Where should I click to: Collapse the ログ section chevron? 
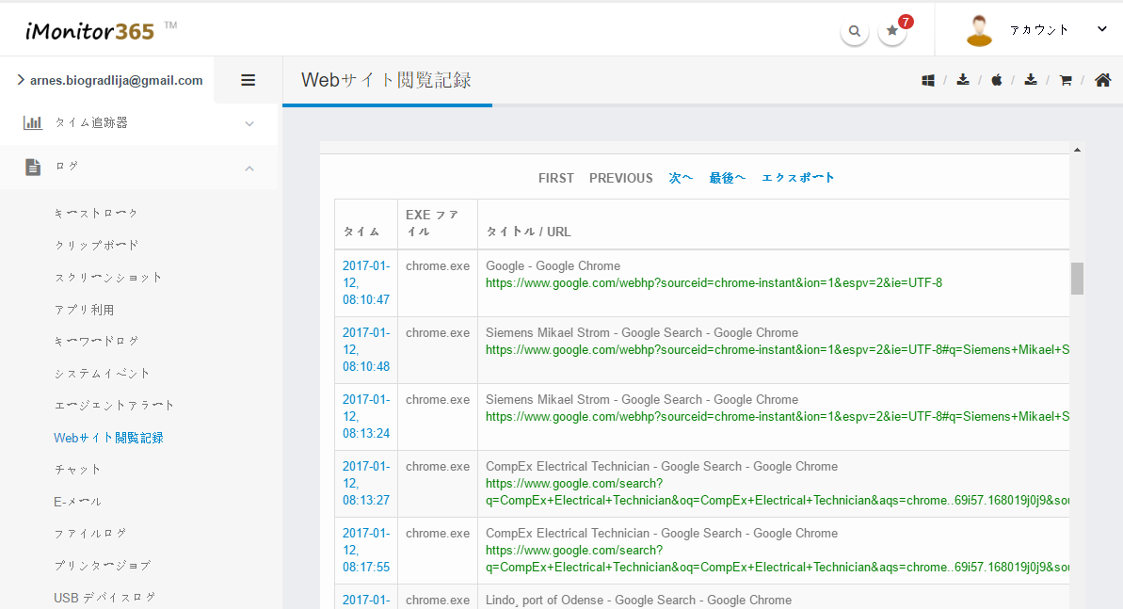(249, 168)
